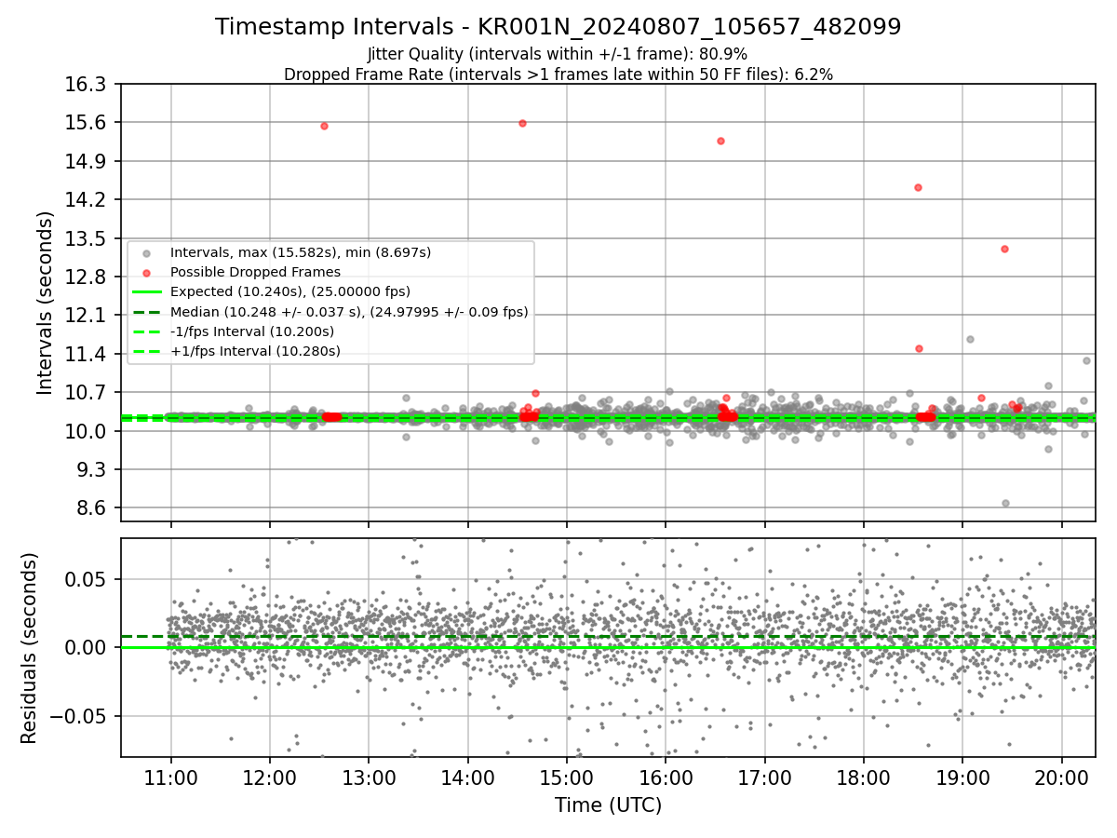The width and height of the screenshot is (1117, 838).
Task: Select legend entry '-1/fps Interval (10.200s)'
Action: (251, 331)
